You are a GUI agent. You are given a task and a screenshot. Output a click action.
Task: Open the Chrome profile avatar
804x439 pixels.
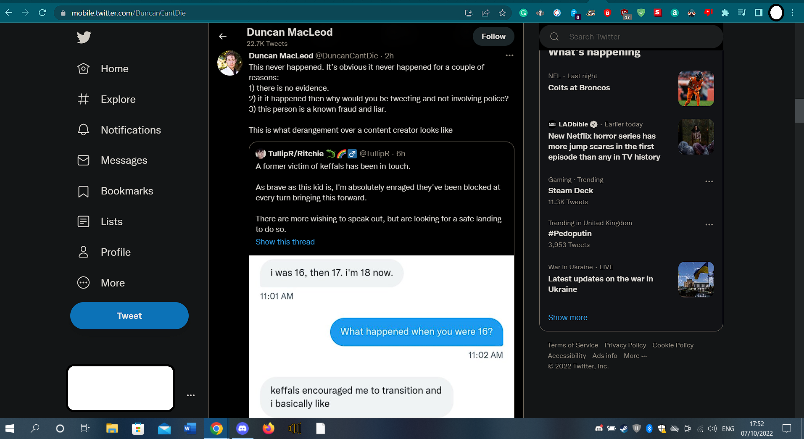(776, 13)
